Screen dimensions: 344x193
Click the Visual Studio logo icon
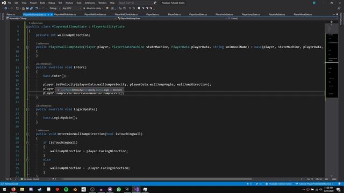coord(4,3)
